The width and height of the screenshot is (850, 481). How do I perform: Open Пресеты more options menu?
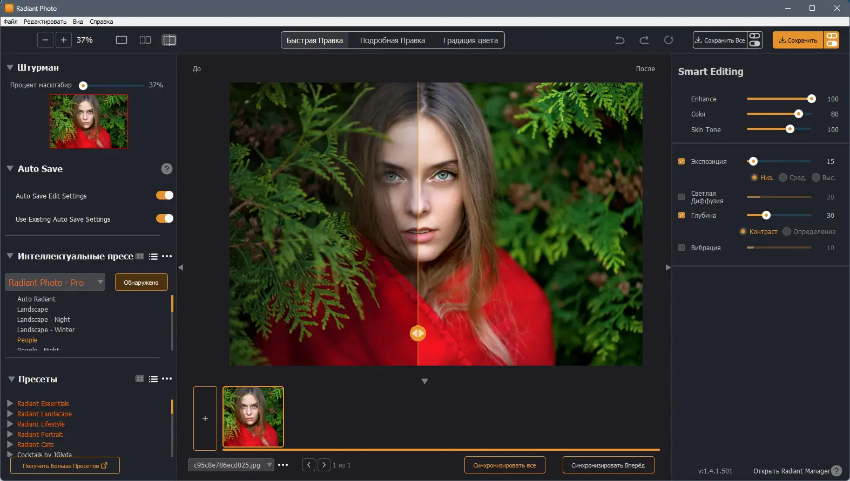pyautogui.click(x=167, y=379)
